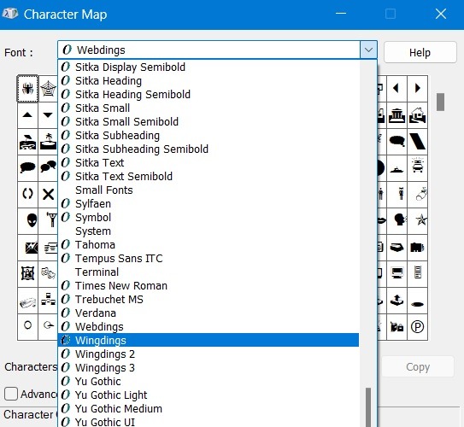Choose Wingdings 2 from font list
This screenshot has height=427, width=464.
pyautogui.click(x=209, y=354)
